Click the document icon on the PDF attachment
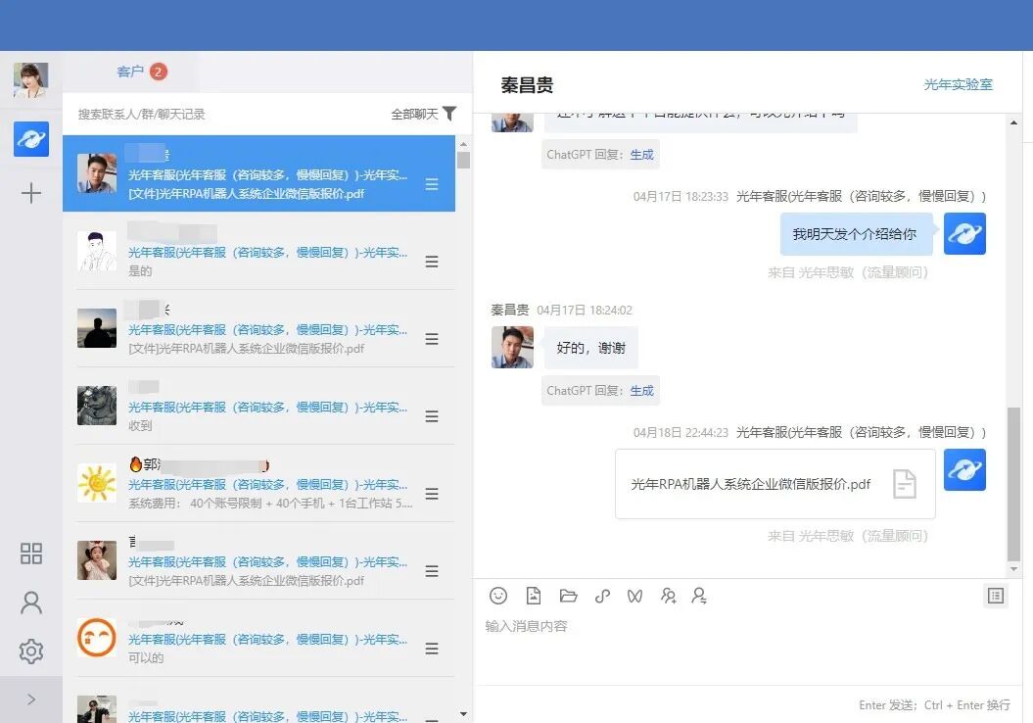The image size is (1033, 723). click(905, 484)
